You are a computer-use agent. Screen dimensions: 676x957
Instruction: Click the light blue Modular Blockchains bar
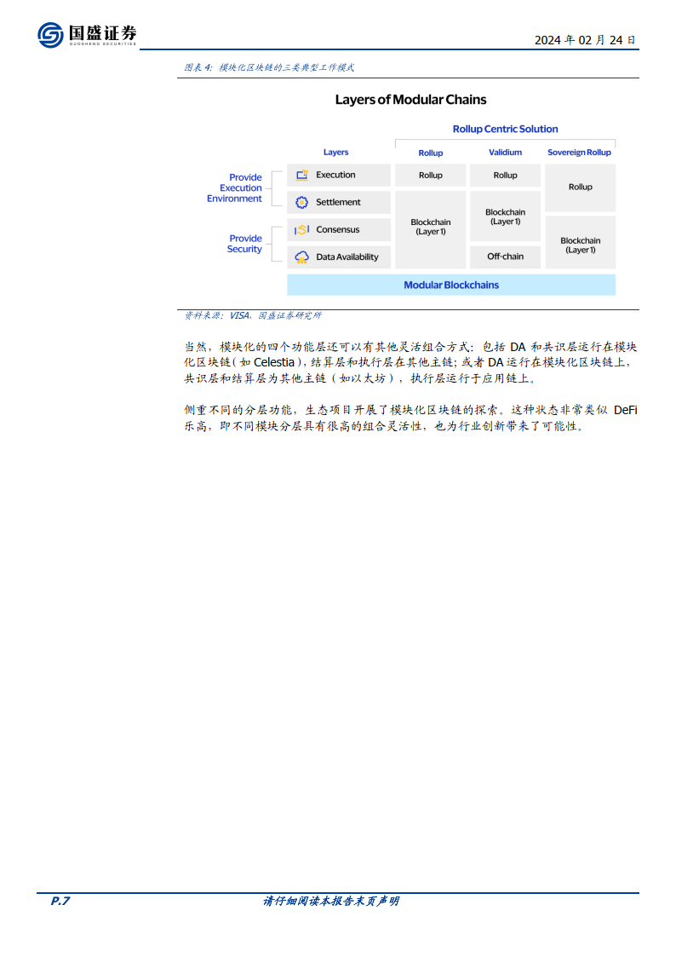[x=451, y=285]
